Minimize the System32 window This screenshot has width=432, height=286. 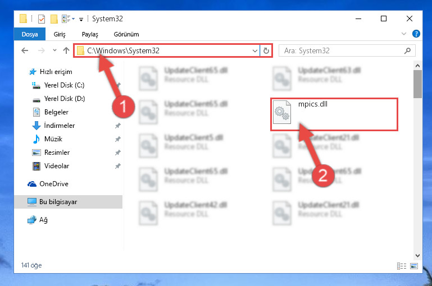[358, 19]
